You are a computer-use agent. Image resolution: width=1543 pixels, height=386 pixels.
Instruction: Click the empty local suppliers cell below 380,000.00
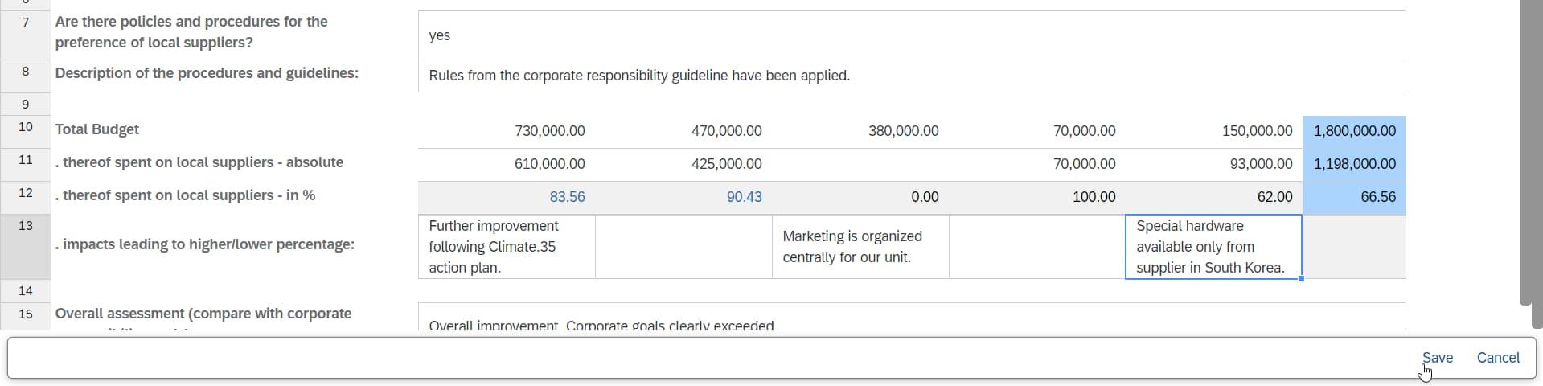click(860, 164)
